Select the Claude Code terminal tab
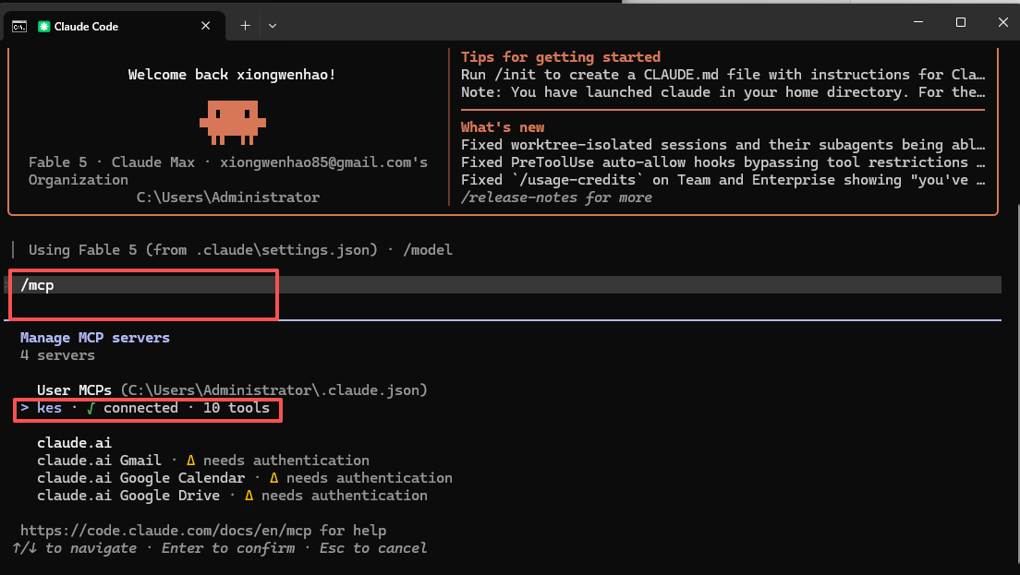This screenshot has height=575, width=1020. pos(115,26)
